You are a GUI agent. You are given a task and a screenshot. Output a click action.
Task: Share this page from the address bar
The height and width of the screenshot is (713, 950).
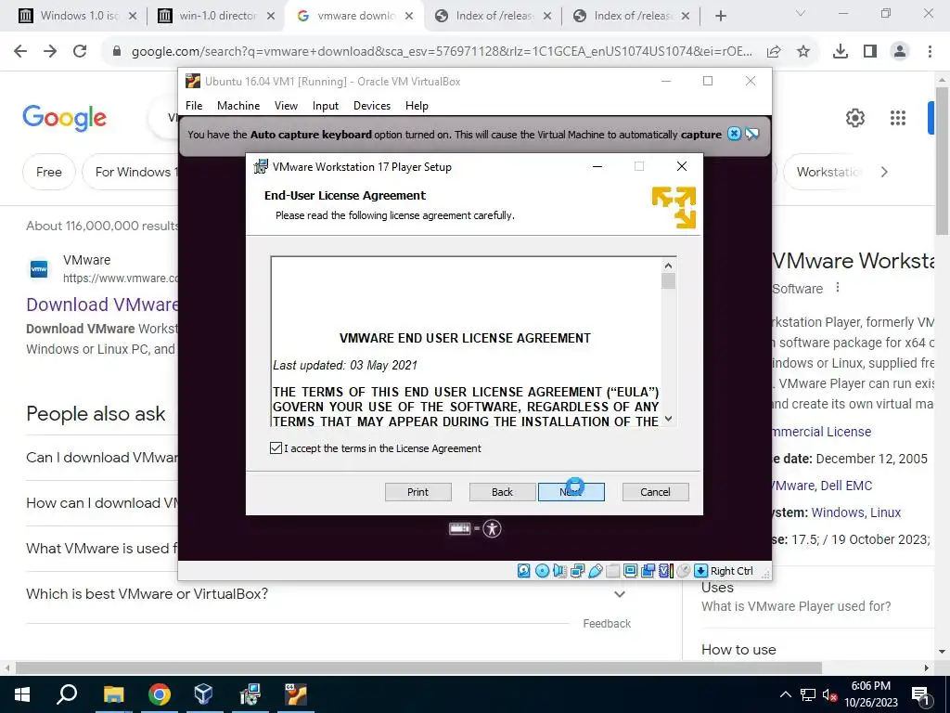pos(774,52)
